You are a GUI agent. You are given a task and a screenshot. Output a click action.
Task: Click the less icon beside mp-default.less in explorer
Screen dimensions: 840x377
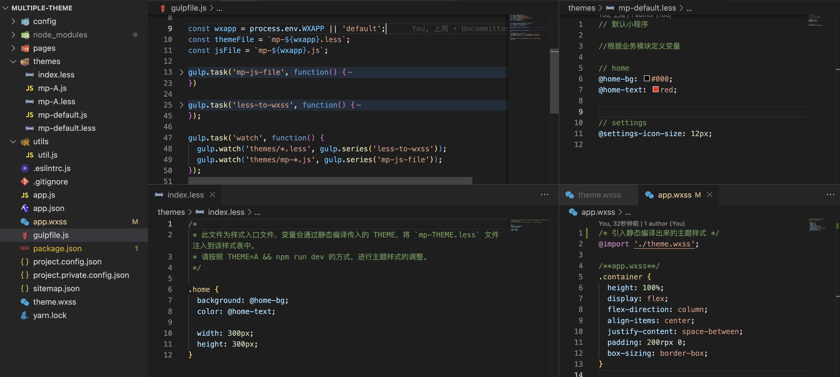coord(30,128)
